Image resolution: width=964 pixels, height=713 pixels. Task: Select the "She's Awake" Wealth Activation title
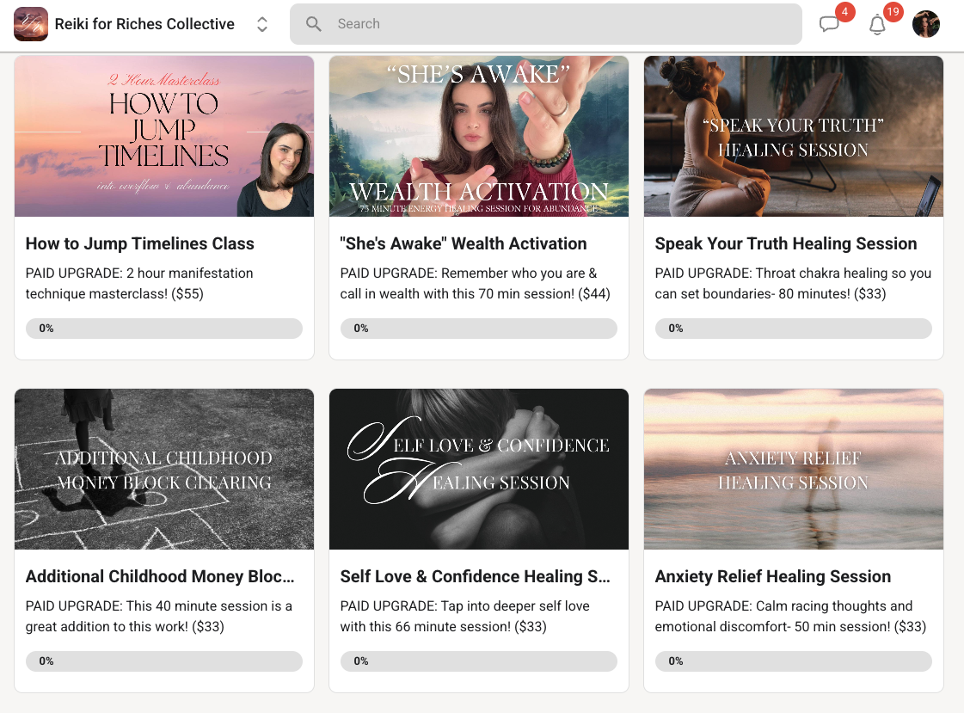point(464,244)
